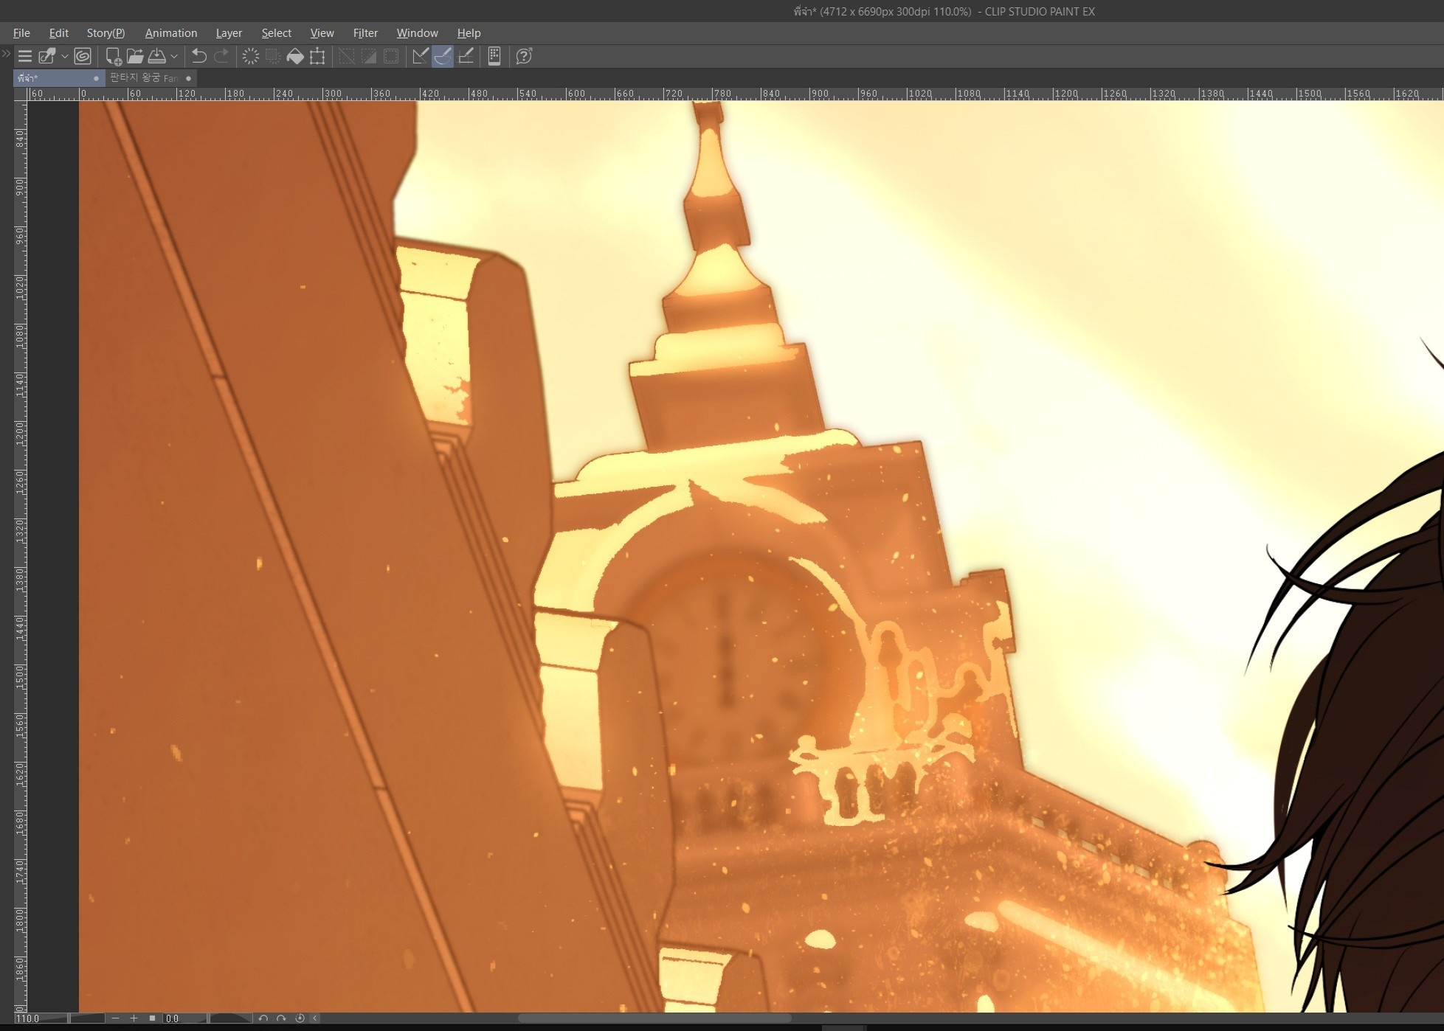Image resolution: width=1444 pixels, height=1031 pixels.
Task: Open the Edit menu
Action: point(58,33)
